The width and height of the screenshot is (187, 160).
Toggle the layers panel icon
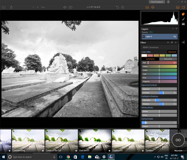coord(153,7)
